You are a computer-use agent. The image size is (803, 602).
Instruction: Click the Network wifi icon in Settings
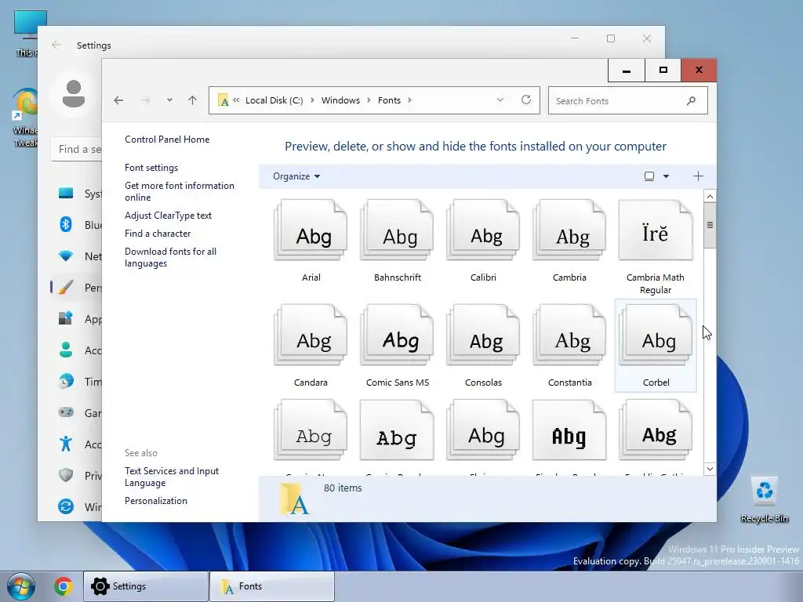pyautogui.click(x=66, y=256)
